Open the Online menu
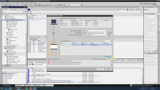This screenshot has height=90, width=160. 18,3
